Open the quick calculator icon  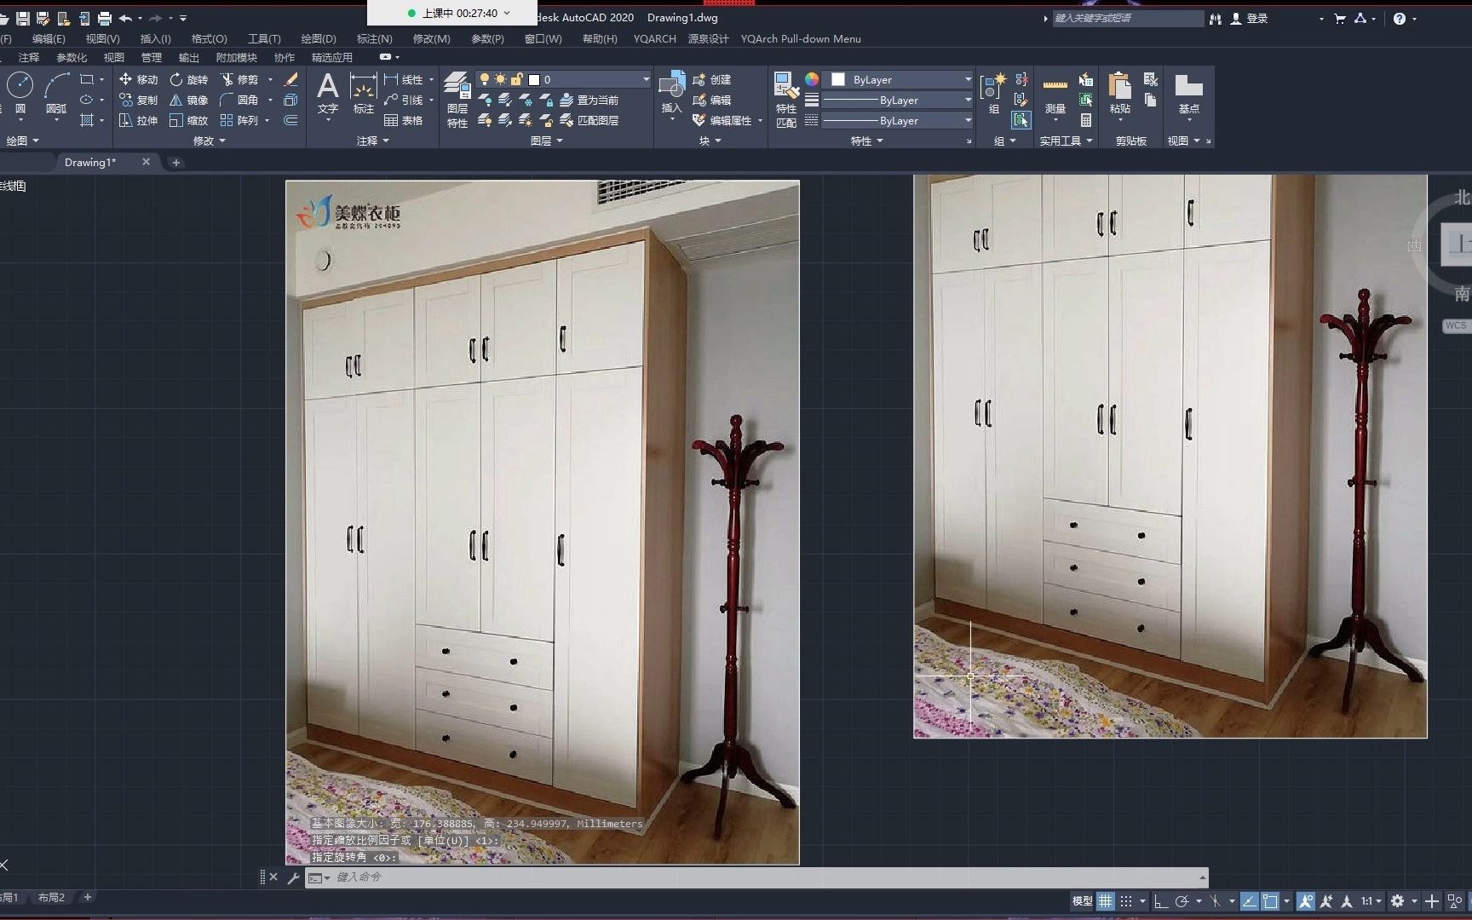[x=1086, y=120]
